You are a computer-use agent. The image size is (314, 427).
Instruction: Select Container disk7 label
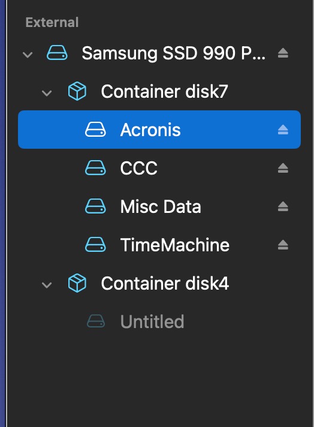(x=164, y=91)
